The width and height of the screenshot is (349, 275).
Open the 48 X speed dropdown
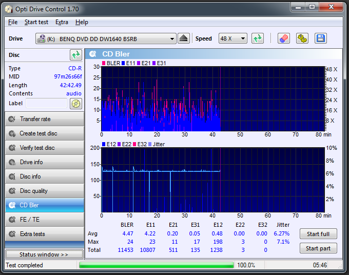233,38
